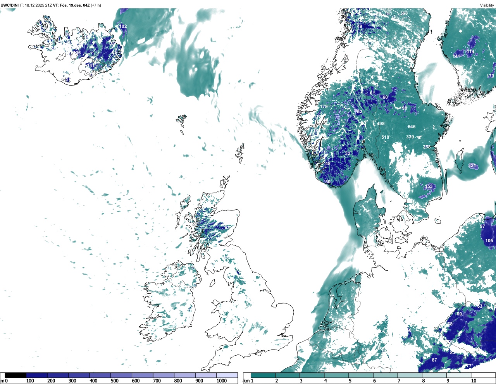Click the '500' label on the metre scale

coord(114,381)
